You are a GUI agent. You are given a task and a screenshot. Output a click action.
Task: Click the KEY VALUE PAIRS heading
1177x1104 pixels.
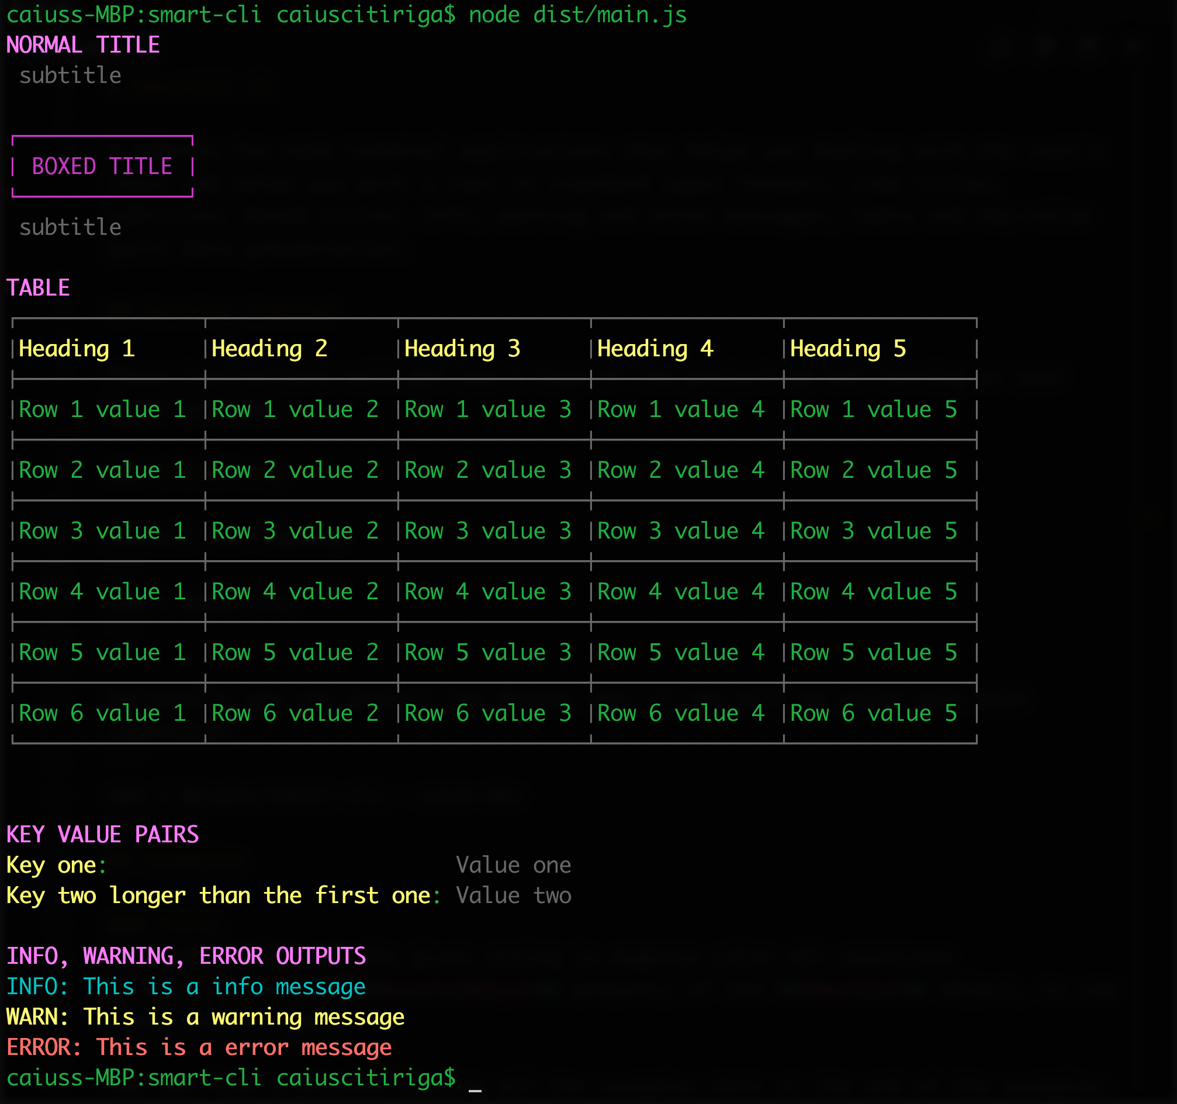click(x=102, y=835)
